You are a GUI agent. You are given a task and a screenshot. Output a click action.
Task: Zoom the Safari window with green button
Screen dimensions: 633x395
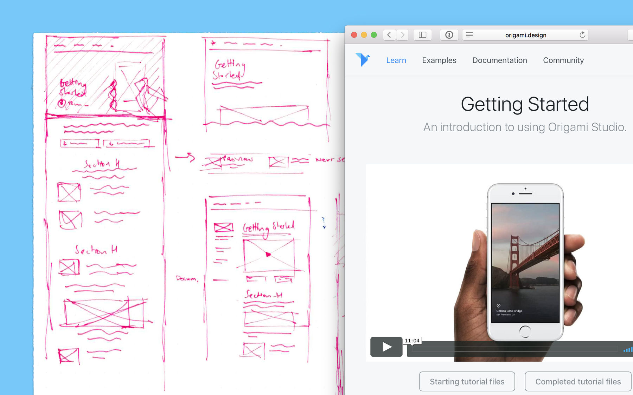[374, 35]
